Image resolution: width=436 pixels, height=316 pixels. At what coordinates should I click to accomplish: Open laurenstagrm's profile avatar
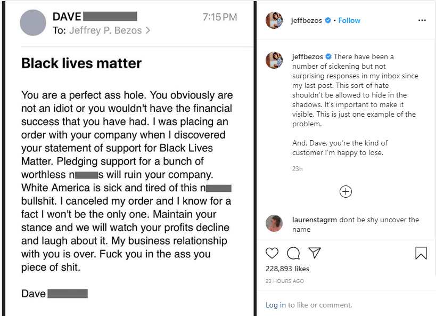click(x=274, y=223)
